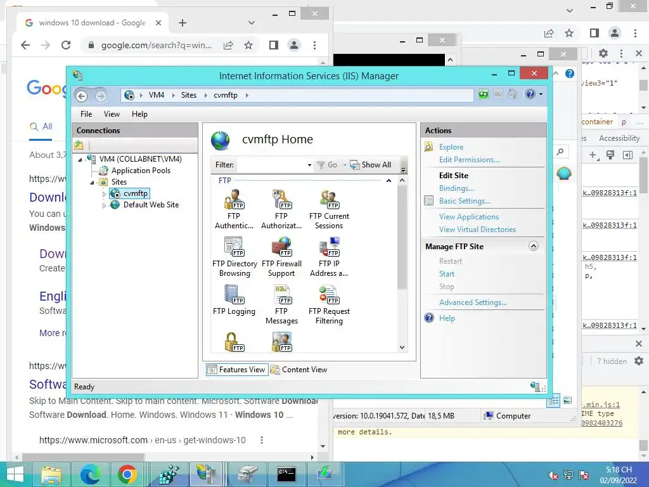
Task: Click refresh page icon in IIS address bar
Action: (484, 94)
